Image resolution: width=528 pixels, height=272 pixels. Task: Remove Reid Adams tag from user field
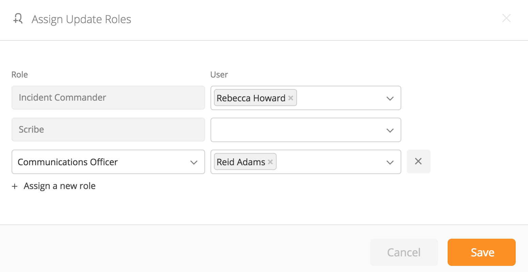tap(270, 162)
